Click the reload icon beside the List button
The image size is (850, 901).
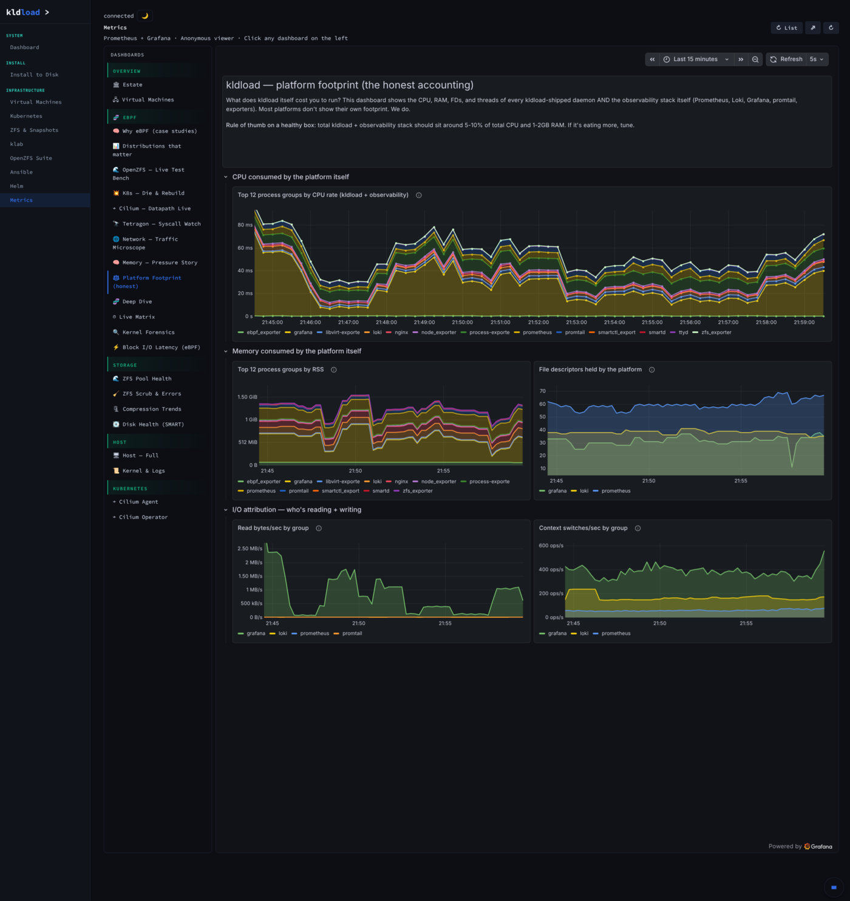(831, 27)
